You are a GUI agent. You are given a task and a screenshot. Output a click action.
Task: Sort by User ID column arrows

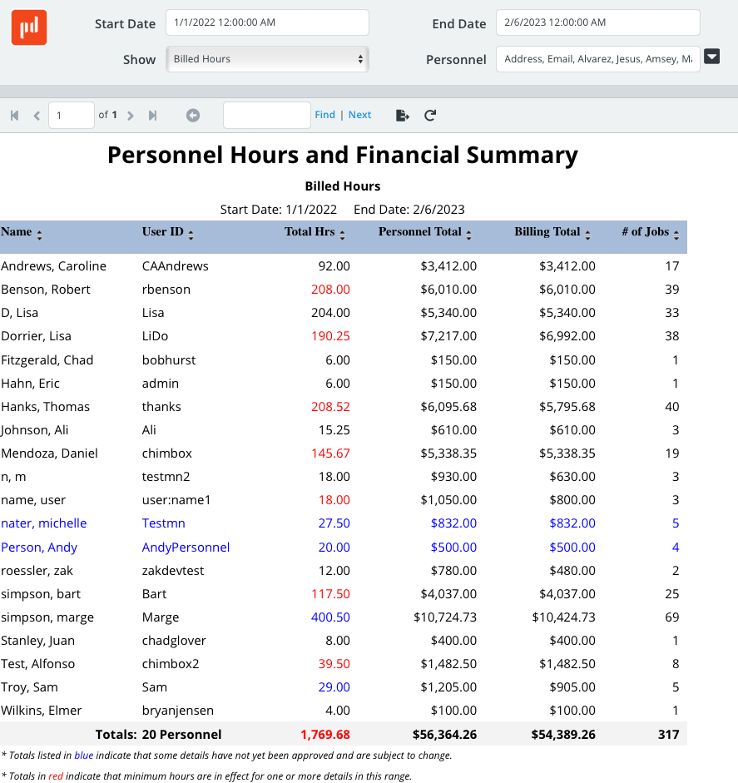(191, 235)
